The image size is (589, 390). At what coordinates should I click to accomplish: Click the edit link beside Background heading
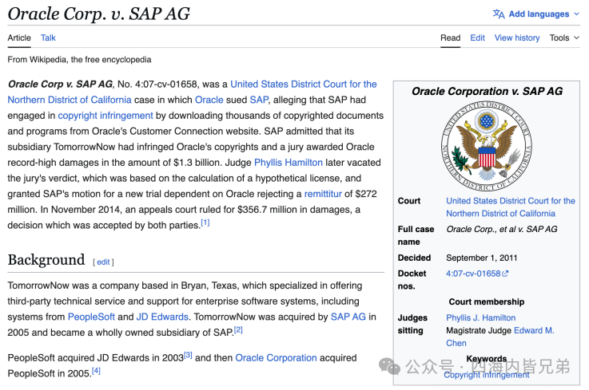click(103, 262)
